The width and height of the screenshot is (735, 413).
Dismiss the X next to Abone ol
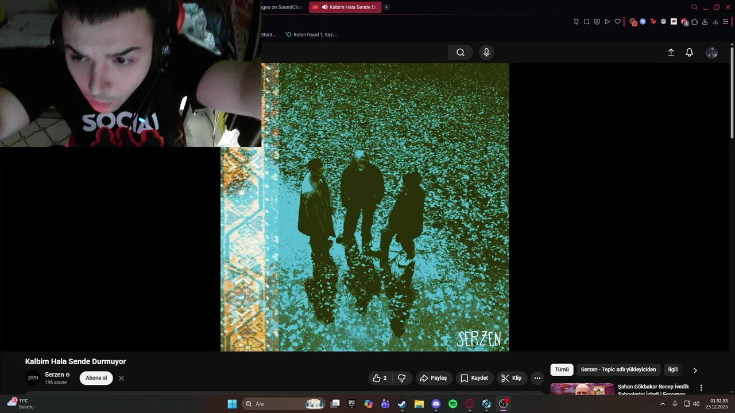click(x=121, y=378)
